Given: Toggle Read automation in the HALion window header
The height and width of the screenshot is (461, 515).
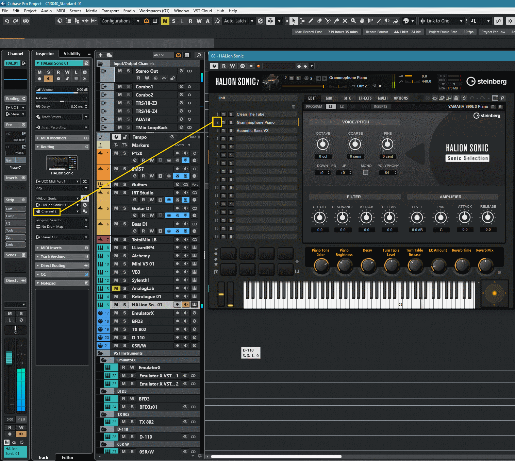Looking at the screenshot, I should [x=224, y=66].
